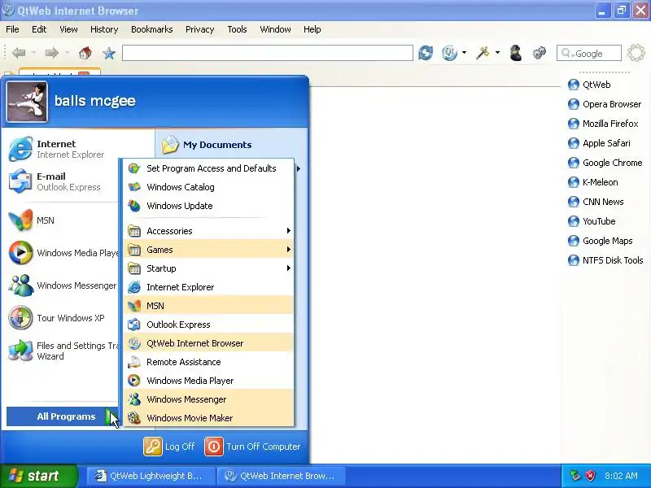651x488 pixels.
Task: Launch QtWeb Internet Browser from programs list
Action: 209,343
